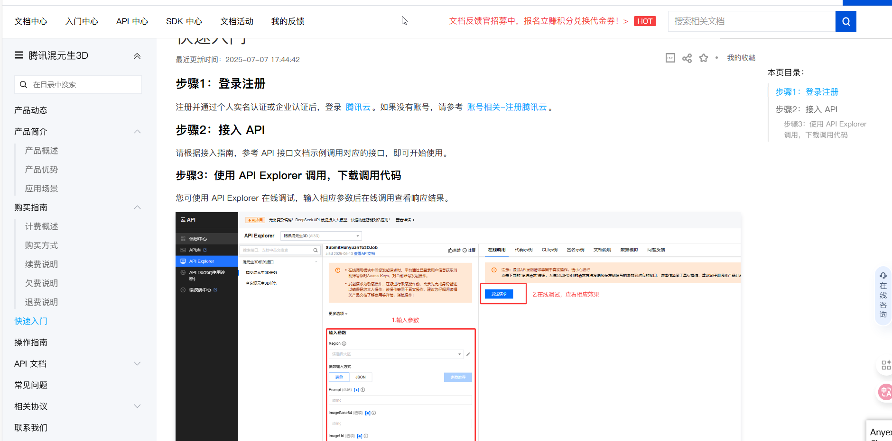
Task: Select 产品概述 in the sidebar
Action: tap(41, 151)
